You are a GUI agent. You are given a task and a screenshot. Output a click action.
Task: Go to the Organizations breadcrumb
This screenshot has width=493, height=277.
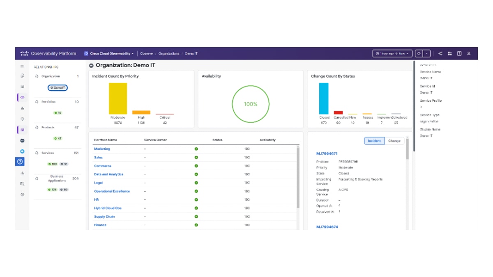(169, 54)
